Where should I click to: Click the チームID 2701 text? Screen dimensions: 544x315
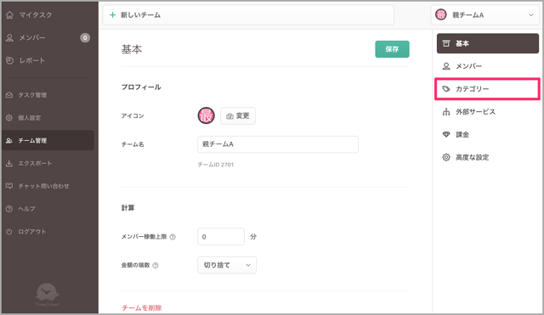click(215, 165)
